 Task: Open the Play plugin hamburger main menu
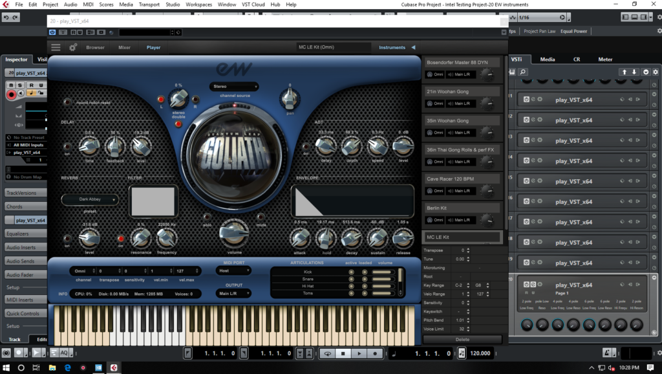(56, 47)
